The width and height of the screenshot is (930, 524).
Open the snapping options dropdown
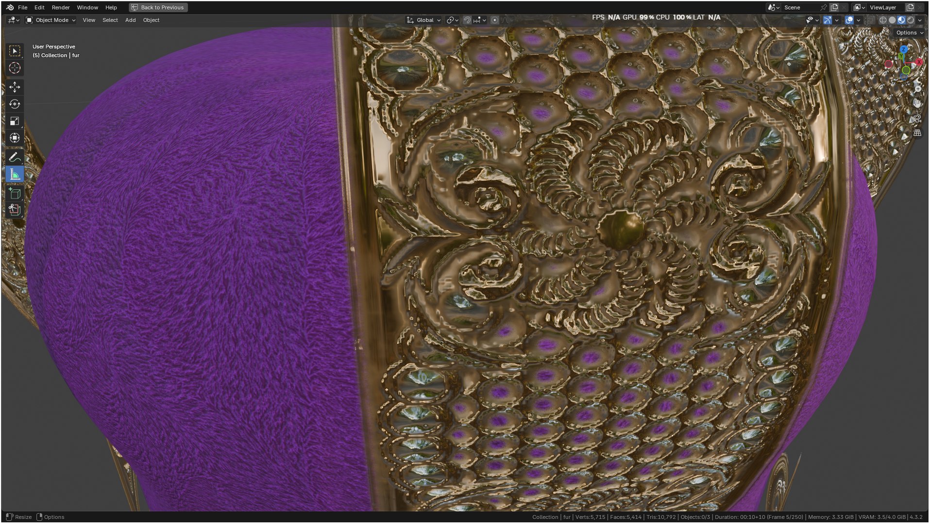point(479,20)
